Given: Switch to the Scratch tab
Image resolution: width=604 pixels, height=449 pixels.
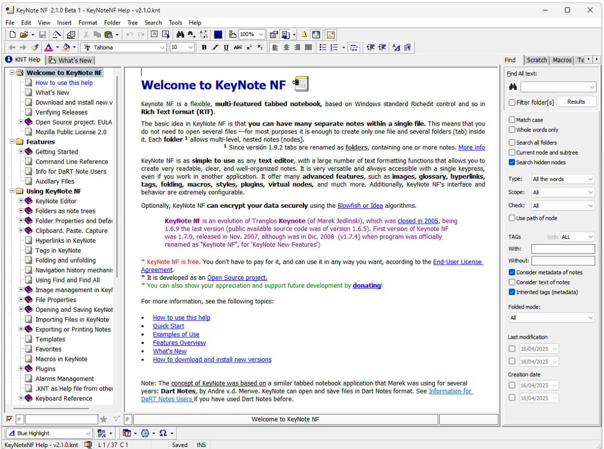Looking at the screenshot, I should pyautogui.click(x=536, y=60).
